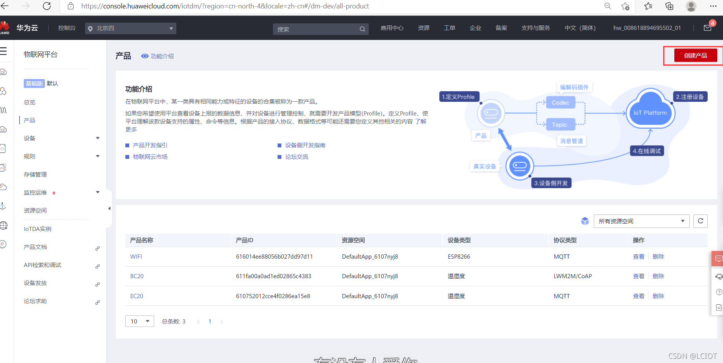Refresh the product list
Image resolution: width=723 pixels, height=363 pixels.
click(700, 221)
